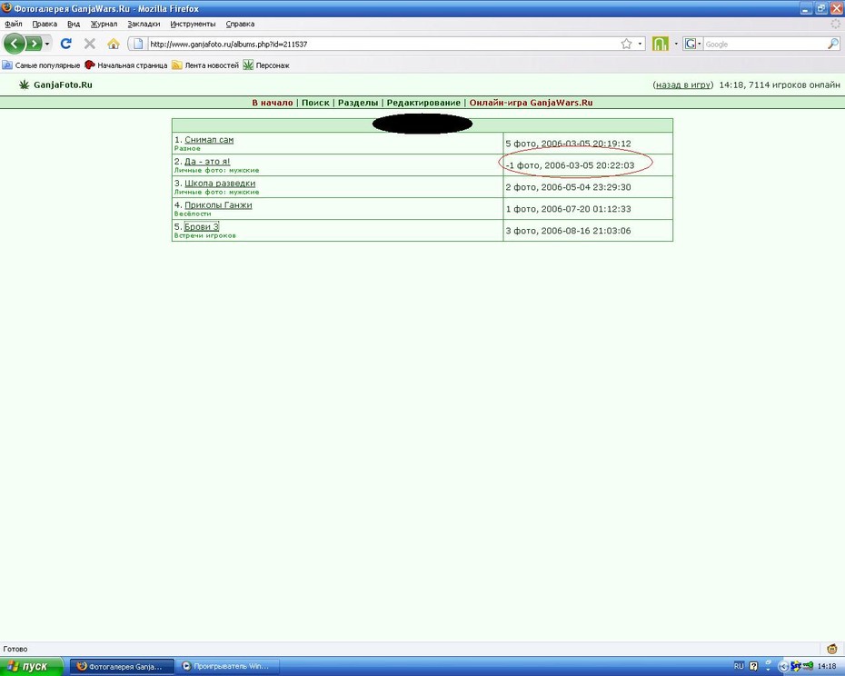Open Начальная страница bookmark
This screenshot has width=845, height=676.
point(126,65)
